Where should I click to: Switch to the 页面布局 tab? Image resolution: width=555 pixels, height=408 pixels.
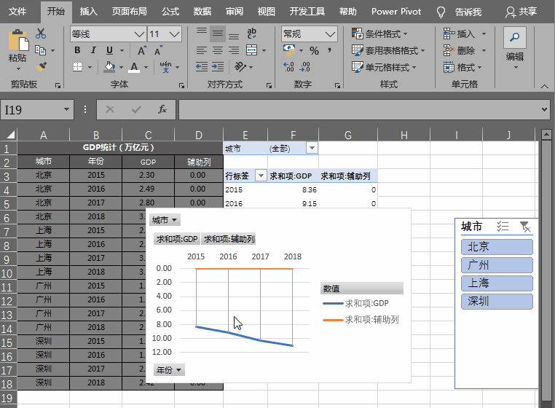(x=129, y=12)
